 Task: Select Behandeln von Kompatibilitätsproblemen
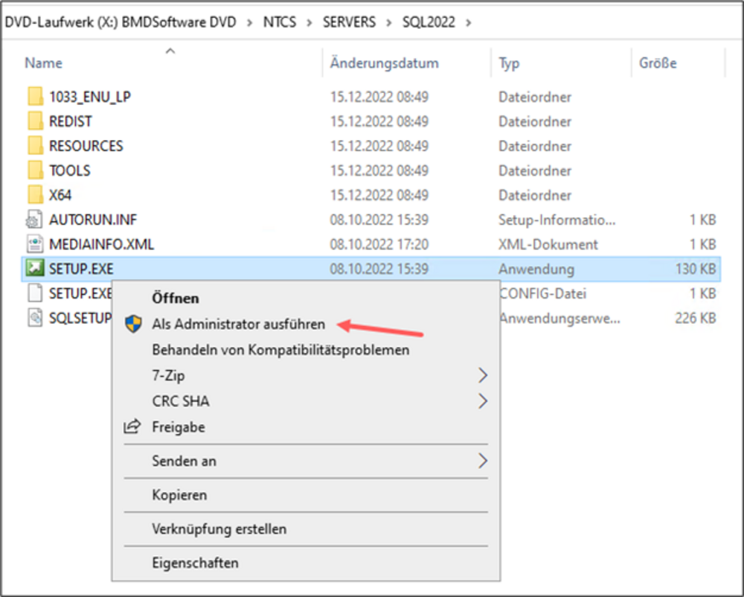[280, 349]
